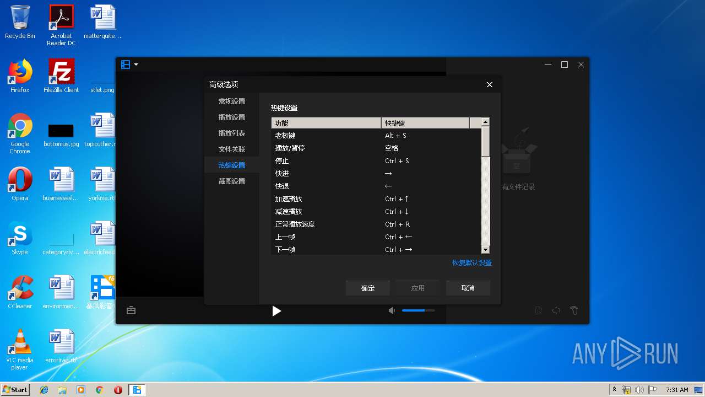The width and height of the screenshot is (705, 397).
Task: Select the 快退 row
Action: (376, 186)
